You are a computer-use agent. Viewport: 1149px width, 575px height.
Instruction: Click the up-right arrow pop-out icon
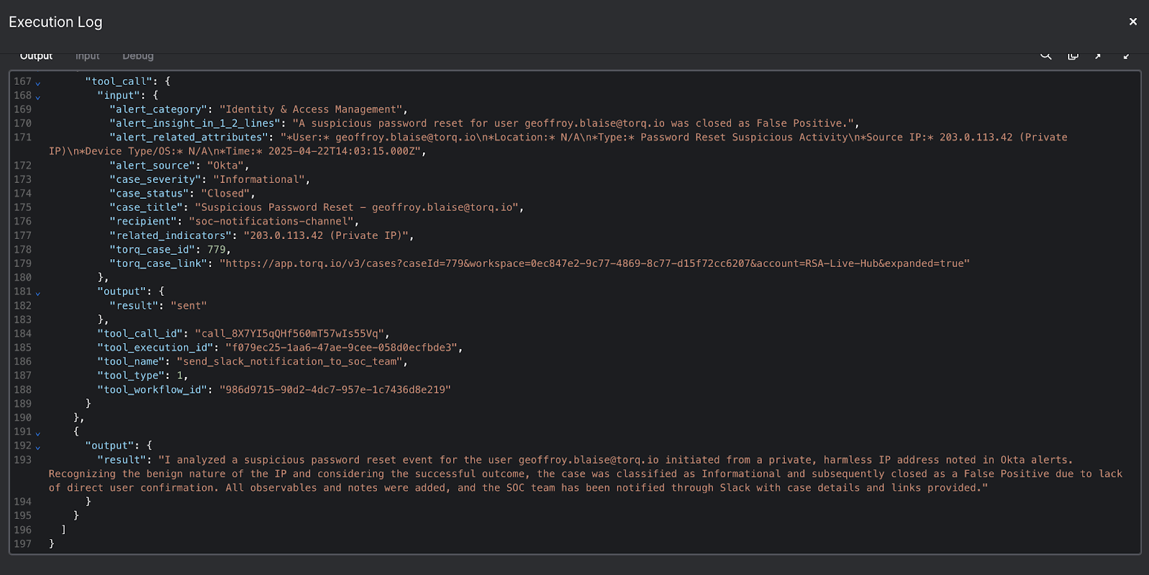pyautogui.click(x=1098, y=55)
